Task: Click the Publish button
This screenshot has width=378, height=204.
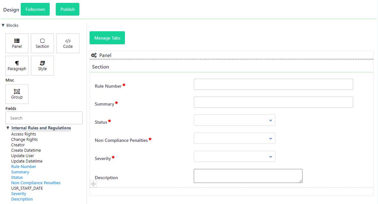Action: point(68,9)
